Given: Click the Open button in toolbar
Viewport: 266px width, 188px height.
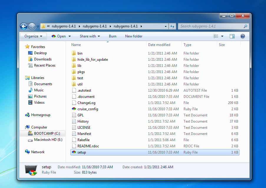Looking at the screenshot, I should click(x=59, y=36).
